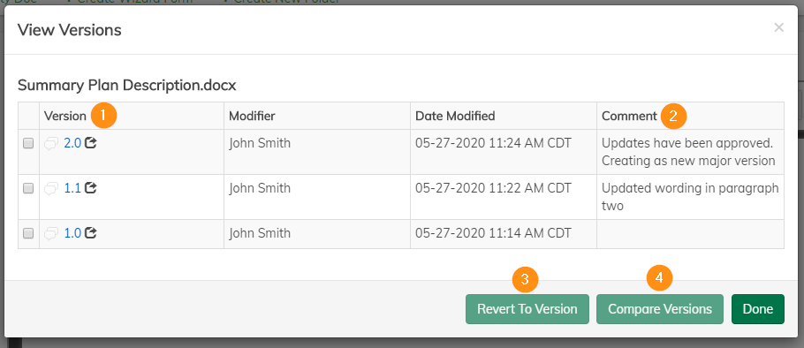Click comment 'Updated wording in paragraph two'

coord(690,197)
